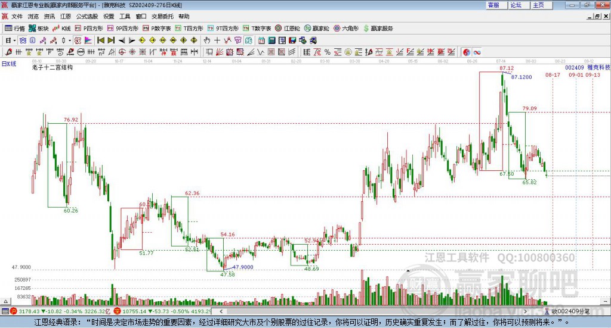Open the calculator icon in toolbar

[272, 40]
